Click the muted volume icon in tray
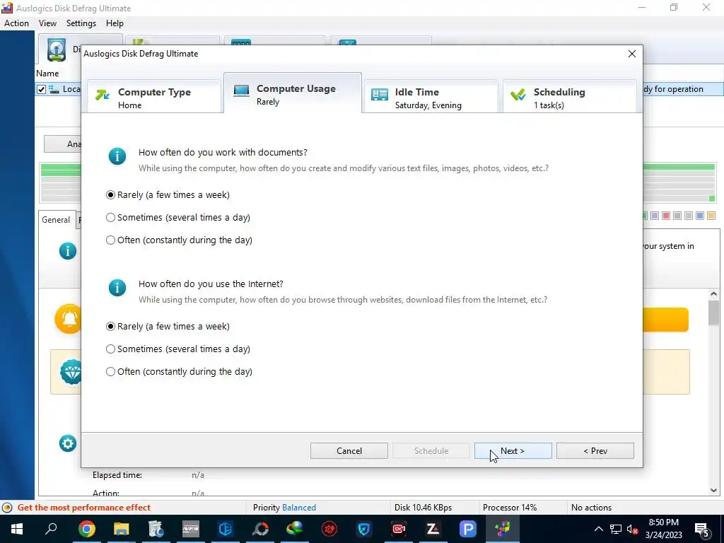Viewport: 724px width, 543px height. [x=632, y=529]
